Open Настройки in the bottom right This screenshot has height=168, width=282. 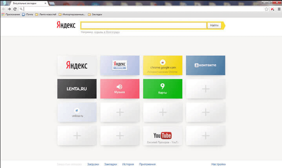coord(218,164)
